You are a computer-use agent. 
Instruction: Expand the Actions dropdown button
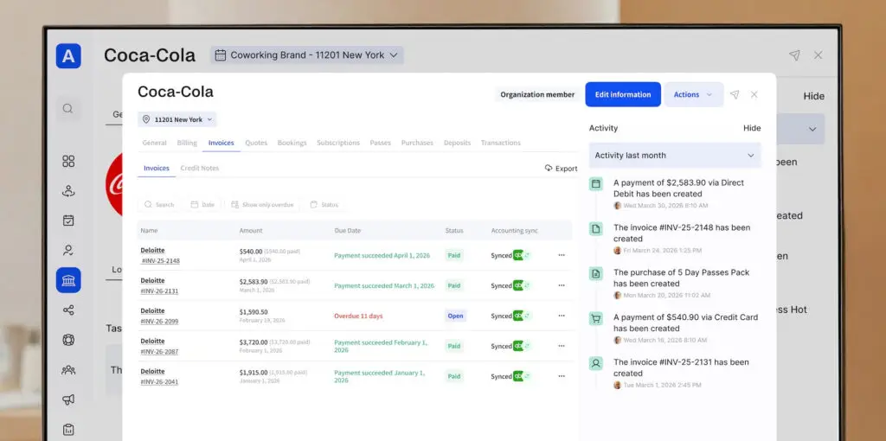coord(693,95)
